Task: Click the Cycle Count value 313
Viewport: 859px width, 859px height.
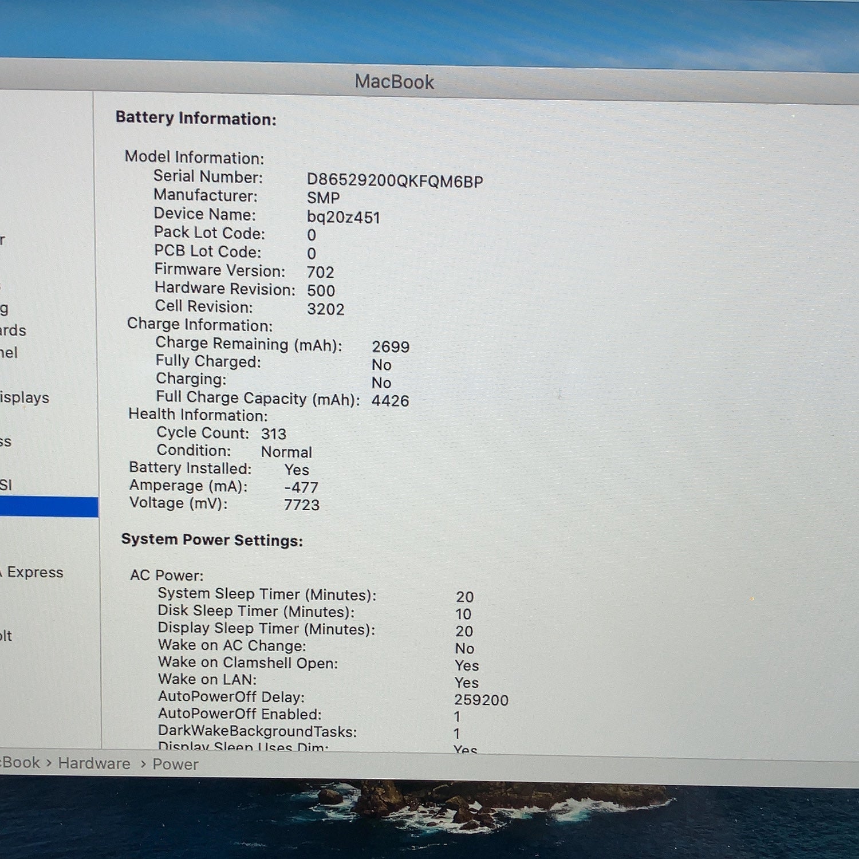Action: click(x=274, y=434)
